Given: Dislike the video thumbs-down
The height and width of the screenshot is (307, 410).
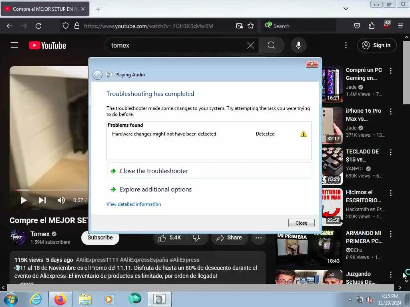Looking at the screenshot, I should [197, 237].
